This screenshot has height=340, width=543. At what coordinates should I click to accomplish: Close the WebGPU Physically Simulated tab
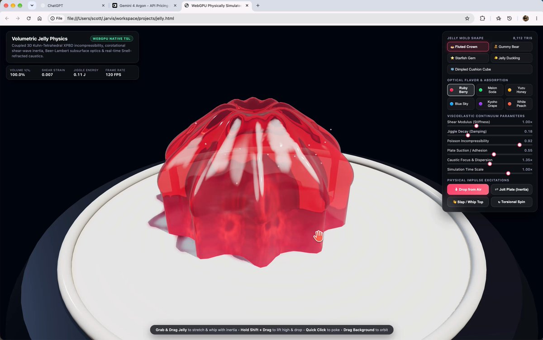click(247, 5)
